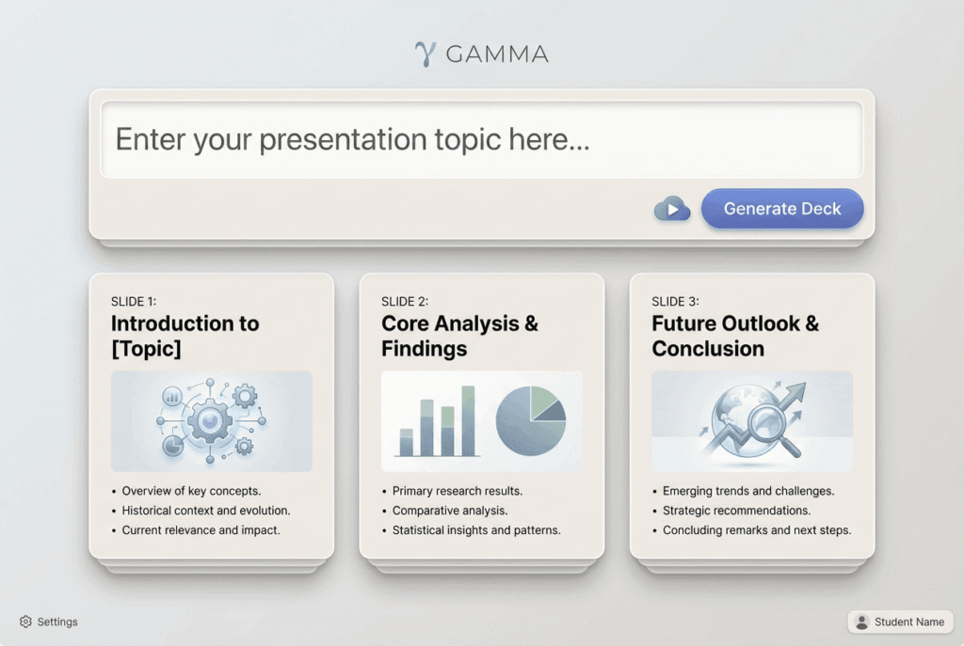Image resolution: width=964 pixels, height=646 pixels.
Task: Open Settings via the gear icon
Action: (25, 622)
